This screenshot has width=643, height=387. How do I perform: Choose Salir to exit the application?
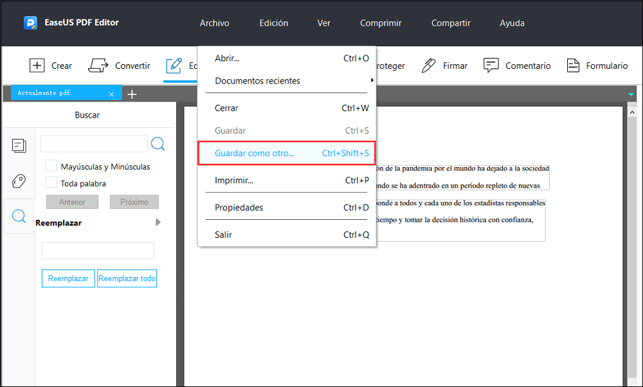[287, 235]
